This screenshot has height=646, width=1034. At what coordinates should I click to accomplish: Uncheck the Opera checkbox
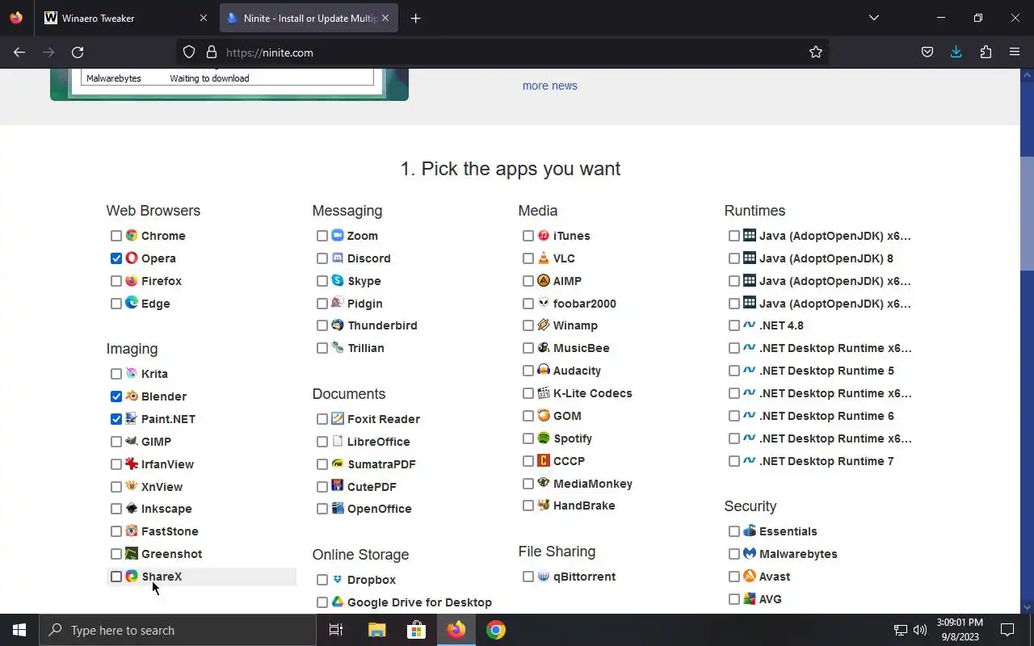coord(116,258)
